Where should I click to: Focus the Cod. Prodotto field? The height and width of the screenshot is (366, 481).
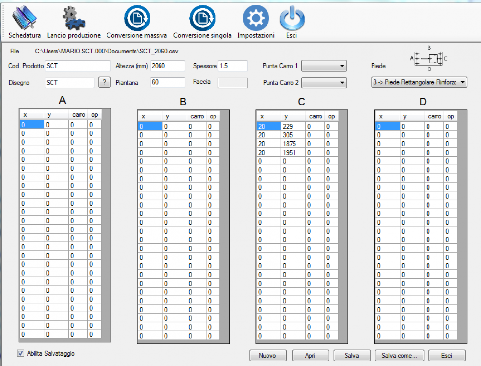[78, 66]
